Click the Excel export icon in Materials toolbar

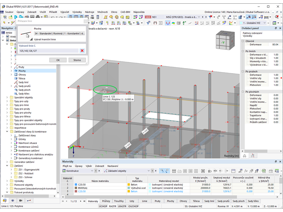(x=264, y=171)
